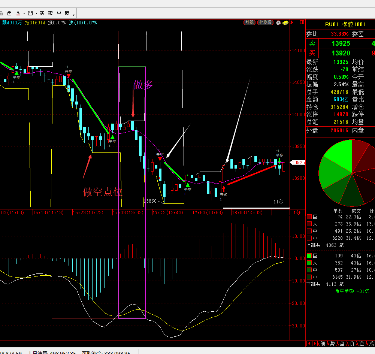Image resolution: width=375 pixels, height=354 pixels.
Task: Switch to the 势 tab
Action: (x=332, y=344)
